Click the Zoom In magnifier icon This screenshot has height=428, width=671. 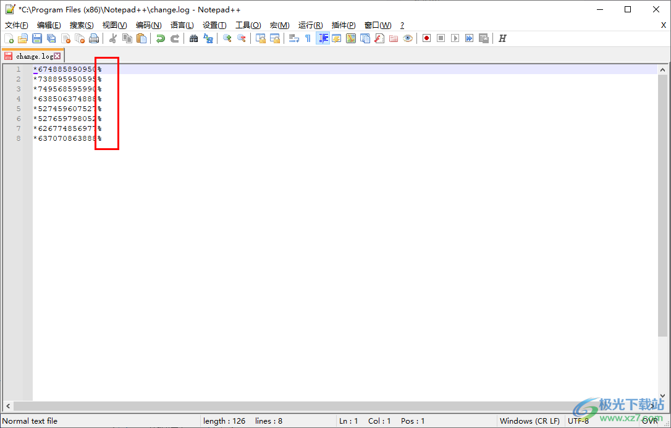[227, 38]
